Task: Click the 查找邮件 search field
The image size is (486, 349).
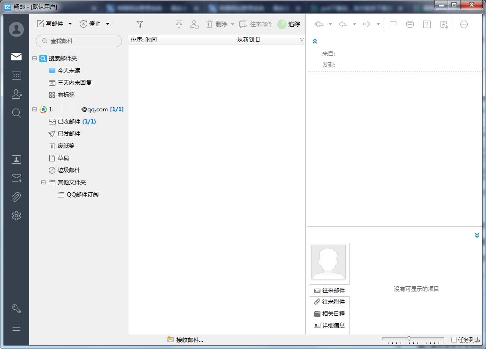Action: tap(79, 41)
